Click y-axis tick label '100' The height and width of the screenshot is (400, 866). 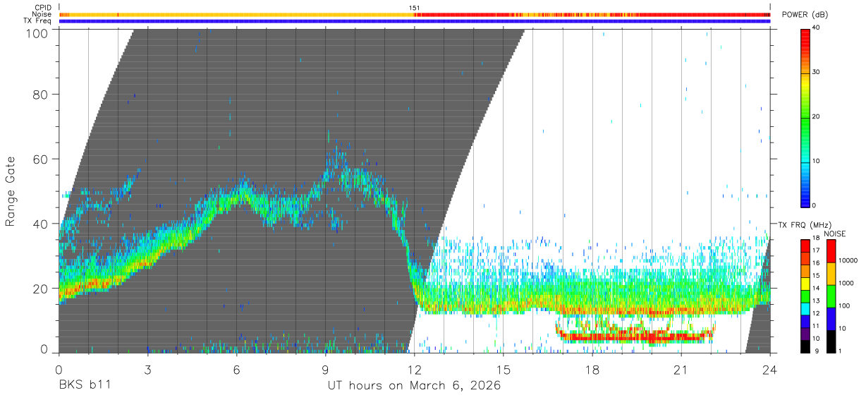pos(39,33)
